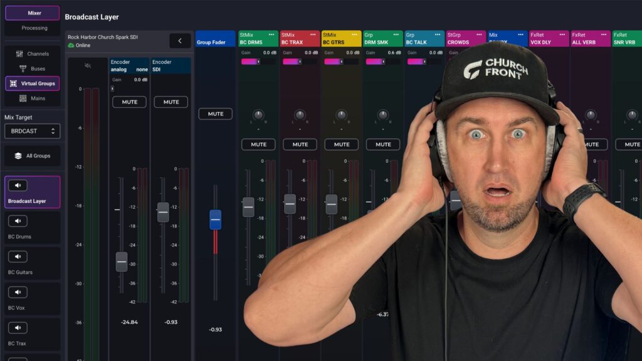
Task: Mute the Encoder SDI channel
Action: click(171, 102)
